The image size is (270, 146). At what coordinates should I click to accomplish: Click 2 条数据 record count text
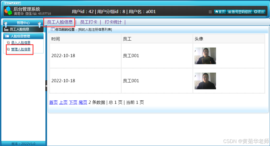tap(97, 102)
